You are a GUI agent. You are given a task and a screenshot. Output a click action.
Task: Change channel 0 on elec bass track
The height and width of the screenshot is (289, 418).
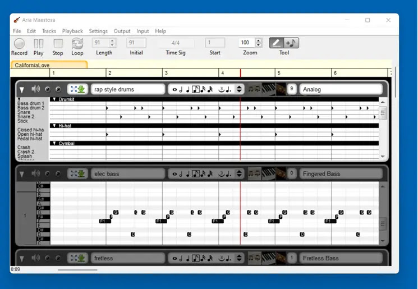coord(292,173)
